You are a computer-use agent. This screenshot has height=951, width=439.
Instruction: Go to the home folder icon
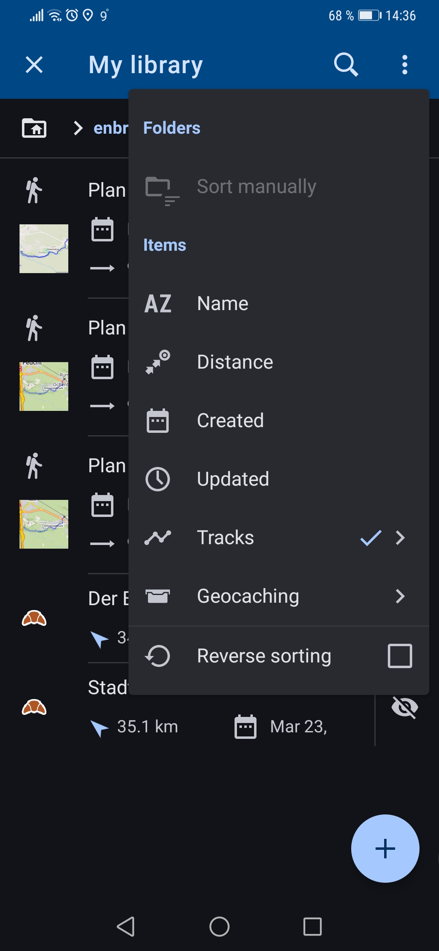[x=34, y=128]
